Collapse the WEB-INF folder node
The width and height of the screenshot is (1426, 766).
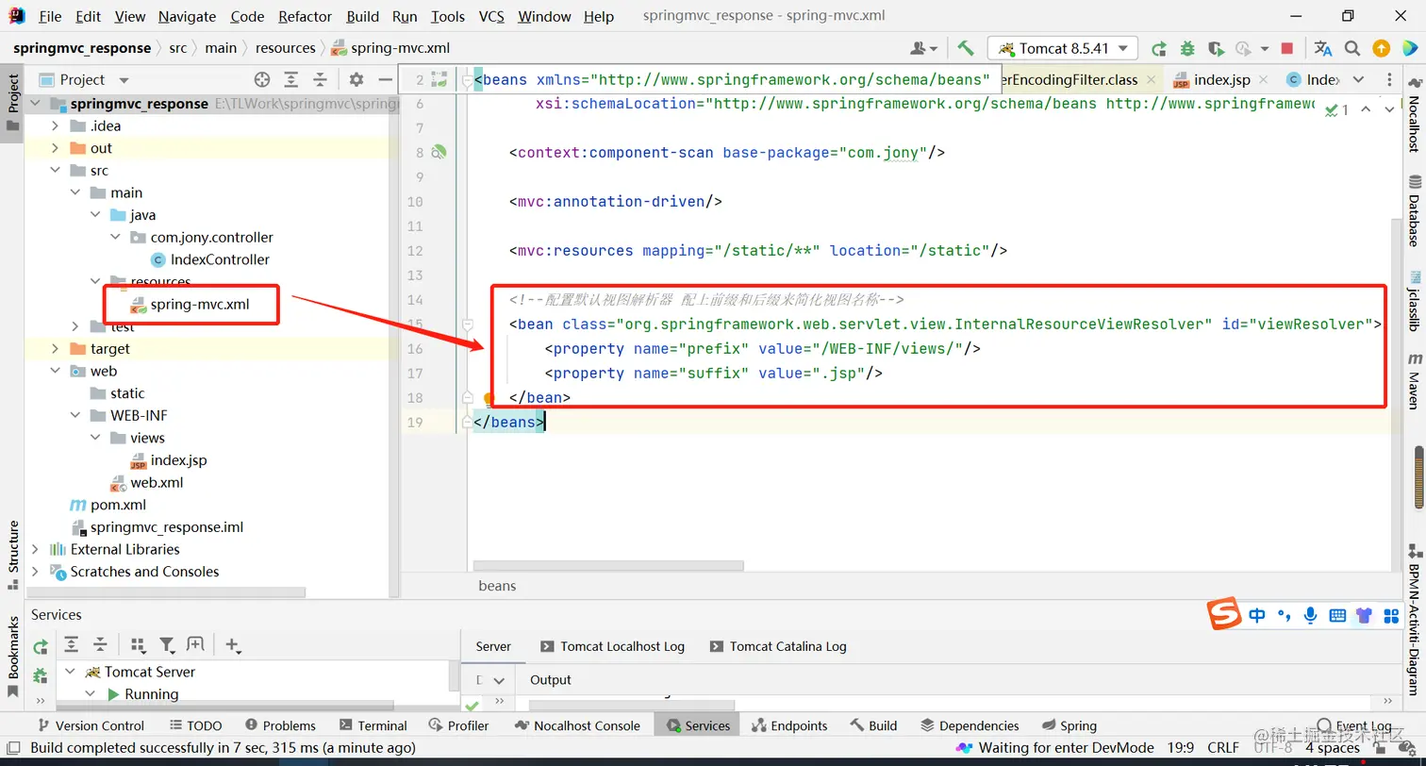pos(75,416)
